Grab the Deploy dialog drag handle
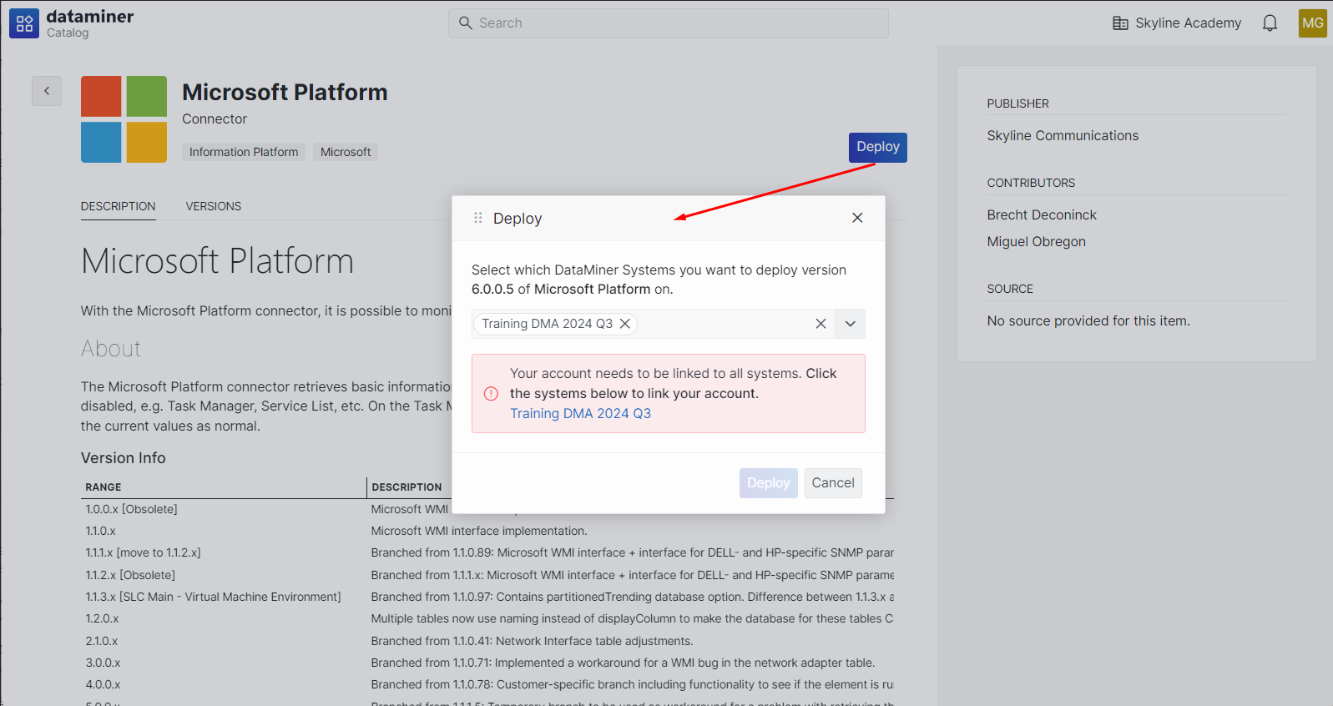This screenshot has width=1333, height=706. (478, 218)
